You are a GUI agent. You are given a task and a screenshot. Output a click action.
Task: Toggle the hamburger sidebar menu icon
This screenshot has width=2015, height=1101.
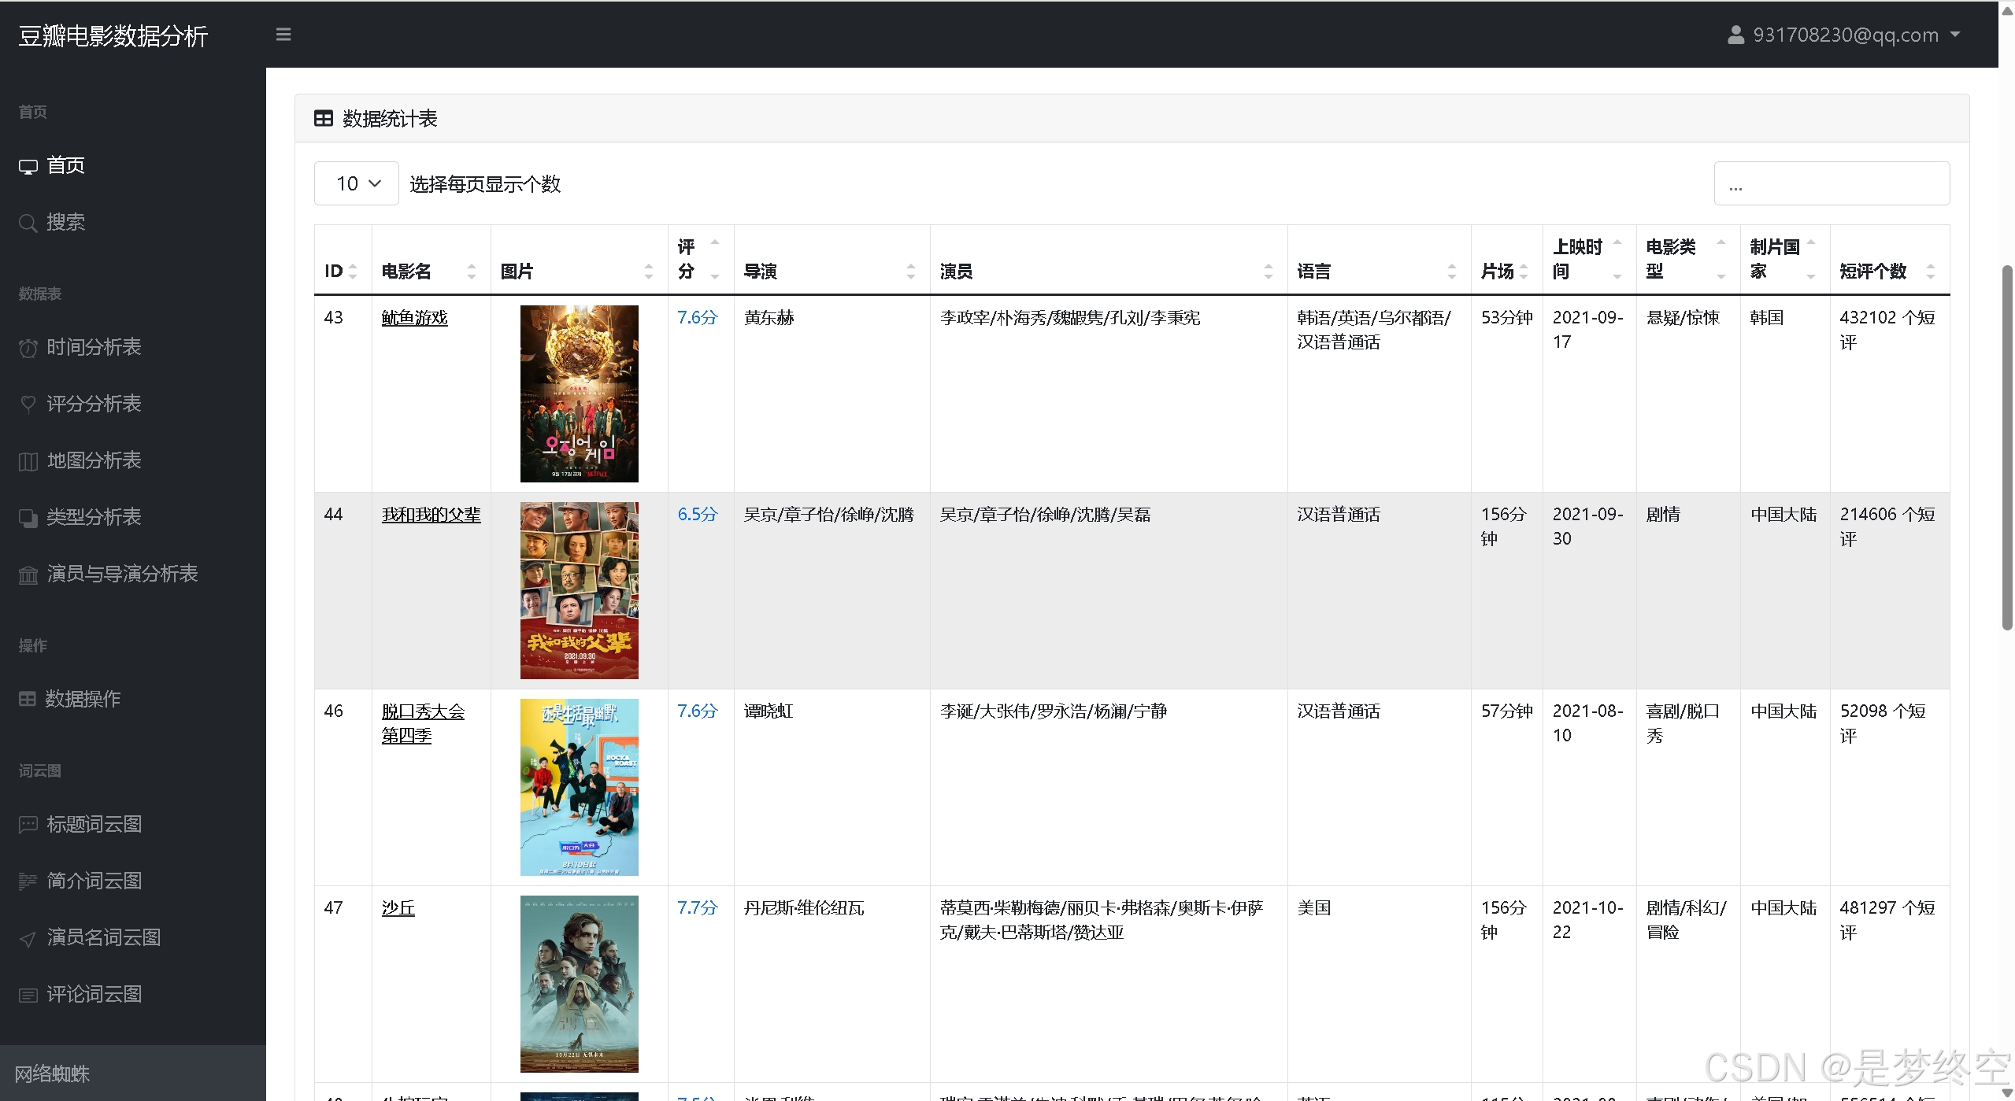point(283,35)
